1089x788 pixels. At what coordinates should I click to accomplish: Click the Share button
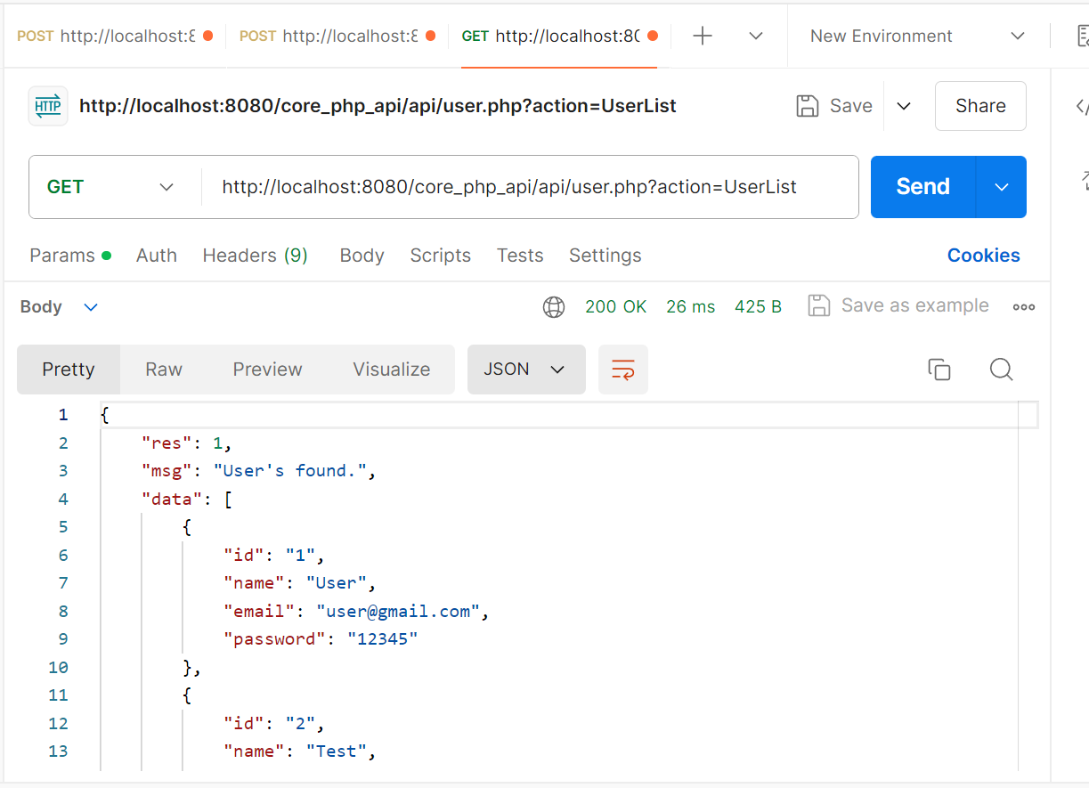[980, 106]
